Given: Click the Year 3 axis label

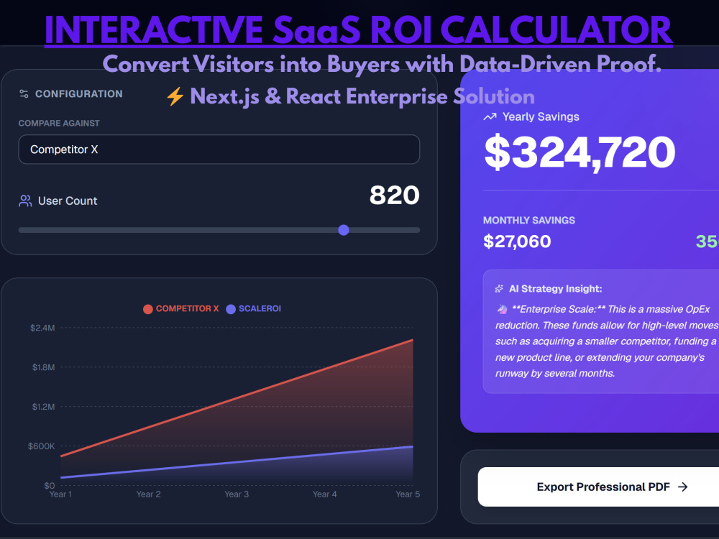Looking at the screenshot, I should 237,494.
